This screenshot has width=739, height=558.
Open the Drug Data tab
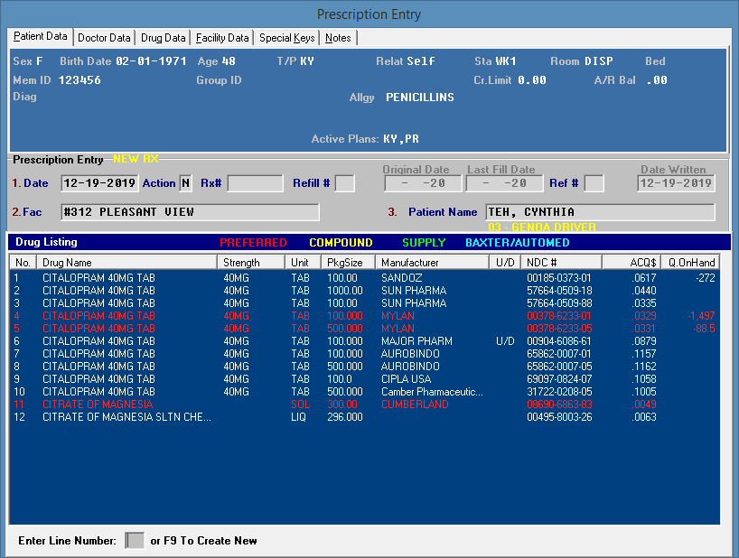coord(164,38)
